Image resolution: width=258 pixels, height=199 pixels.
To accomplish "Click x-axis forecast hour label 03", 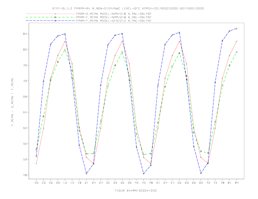I will click(44, 183).
